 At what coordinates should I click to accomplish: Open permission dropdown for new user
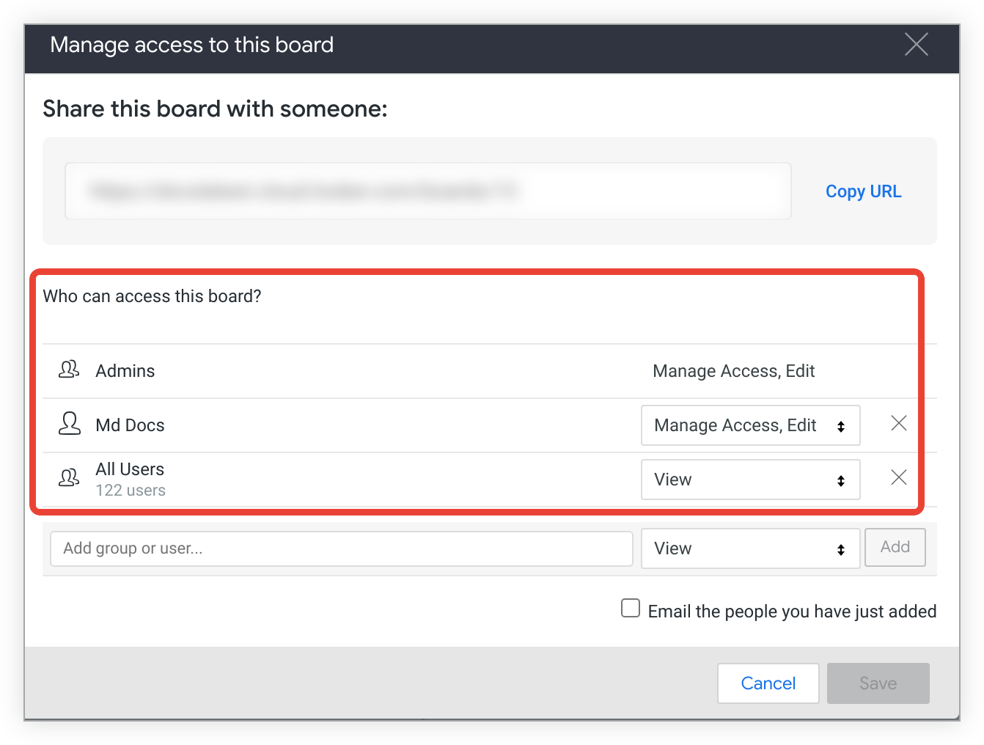point(750,548)
